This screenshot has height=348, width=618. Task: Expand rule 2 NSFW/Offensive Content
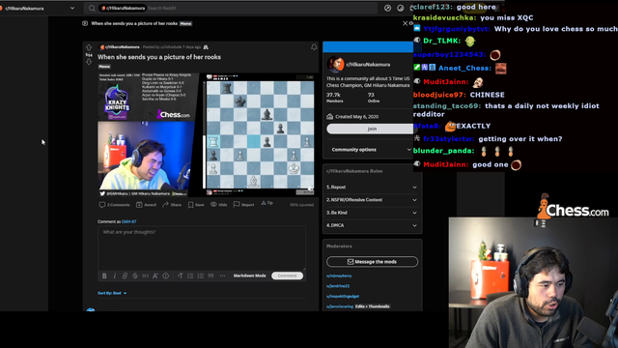371,200
